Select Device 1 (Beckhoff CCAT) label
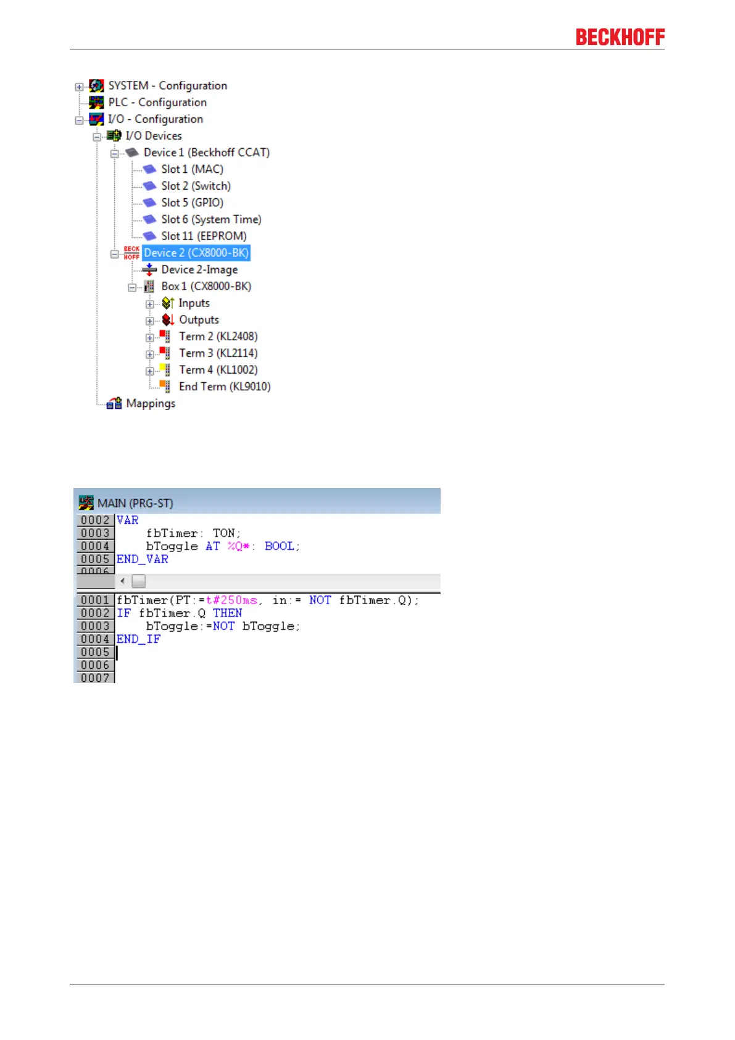 [207, 153]
